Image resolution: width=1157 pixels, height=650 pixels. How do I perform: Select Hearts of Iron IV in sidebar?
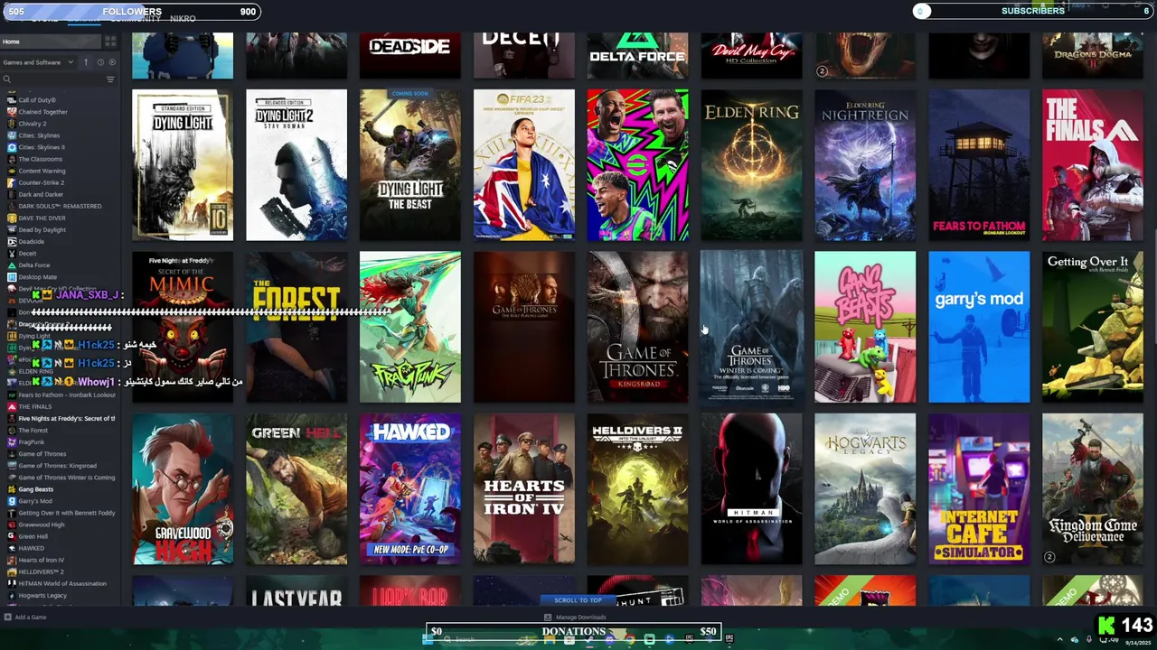coord(42,560)
